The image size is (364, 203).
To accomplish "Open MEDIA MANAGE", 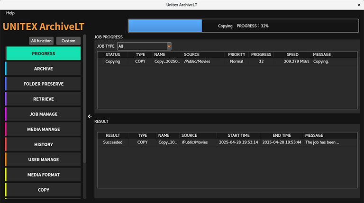I will coord(44,129).
